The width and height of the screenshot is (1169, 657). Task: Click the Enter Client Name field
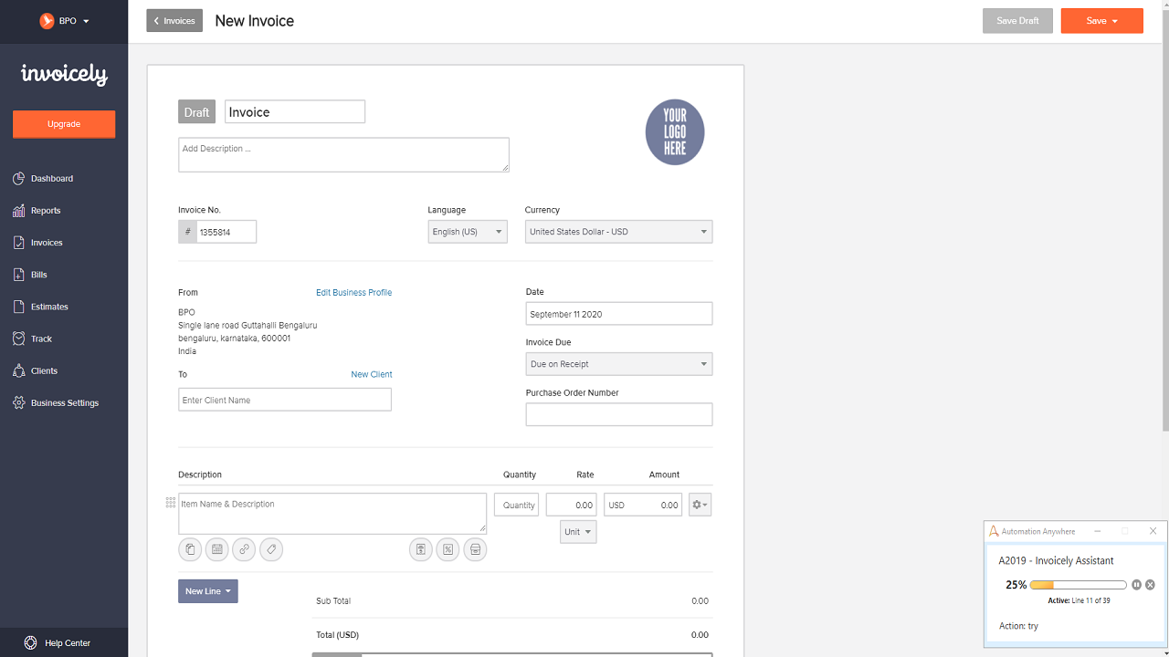tap(285, 400)
